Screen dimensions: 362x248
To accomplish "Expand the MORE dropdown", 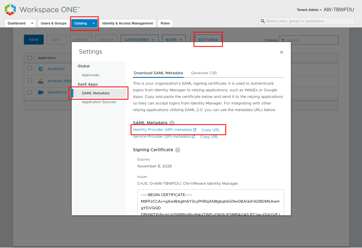I will pyautogui.click(x=174, y=40).
